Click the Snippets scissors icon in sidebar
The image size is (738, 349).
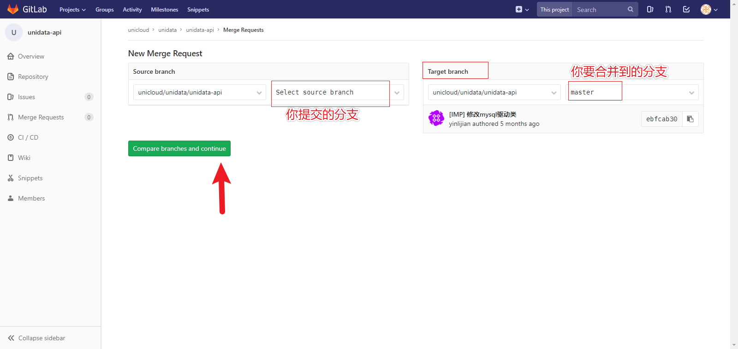coord(11,178)
